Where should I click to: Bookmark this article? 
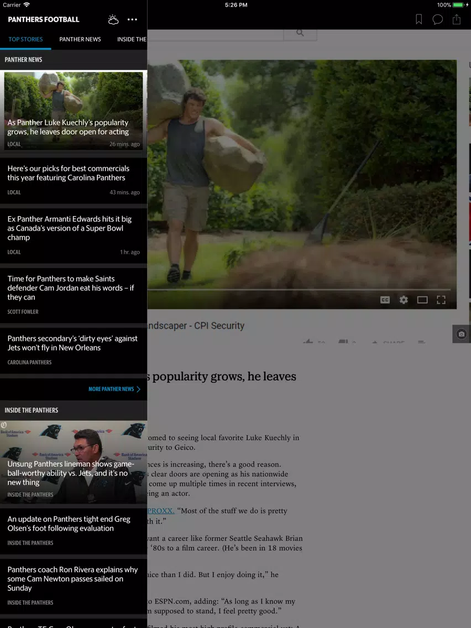(419, 19)
